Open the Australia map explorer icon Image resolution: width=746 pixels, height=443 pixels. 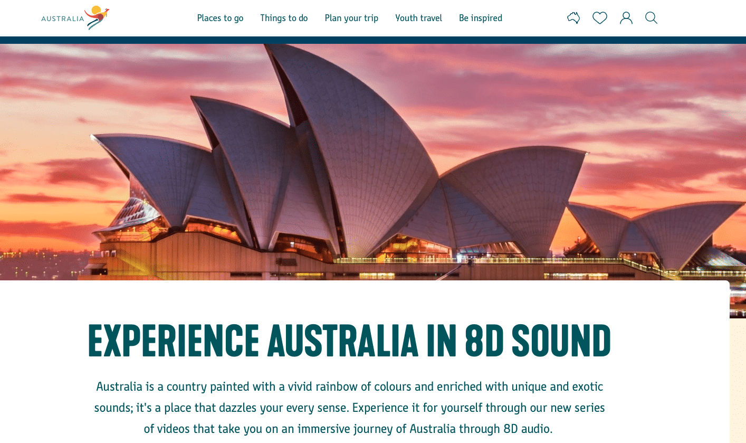click(573, 18)
